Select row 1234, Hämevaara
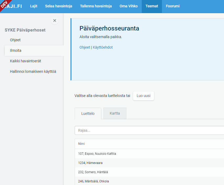The image size is (224, 185). tap(149, 163)
